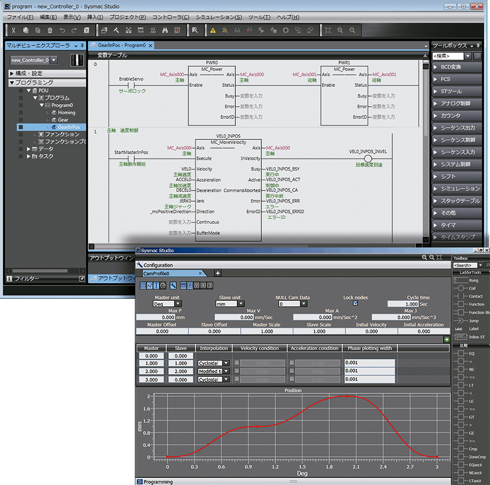Switch to the CamProfile0 tab
Viewport: 490px width, 485px height.
(x=156, y=274)
